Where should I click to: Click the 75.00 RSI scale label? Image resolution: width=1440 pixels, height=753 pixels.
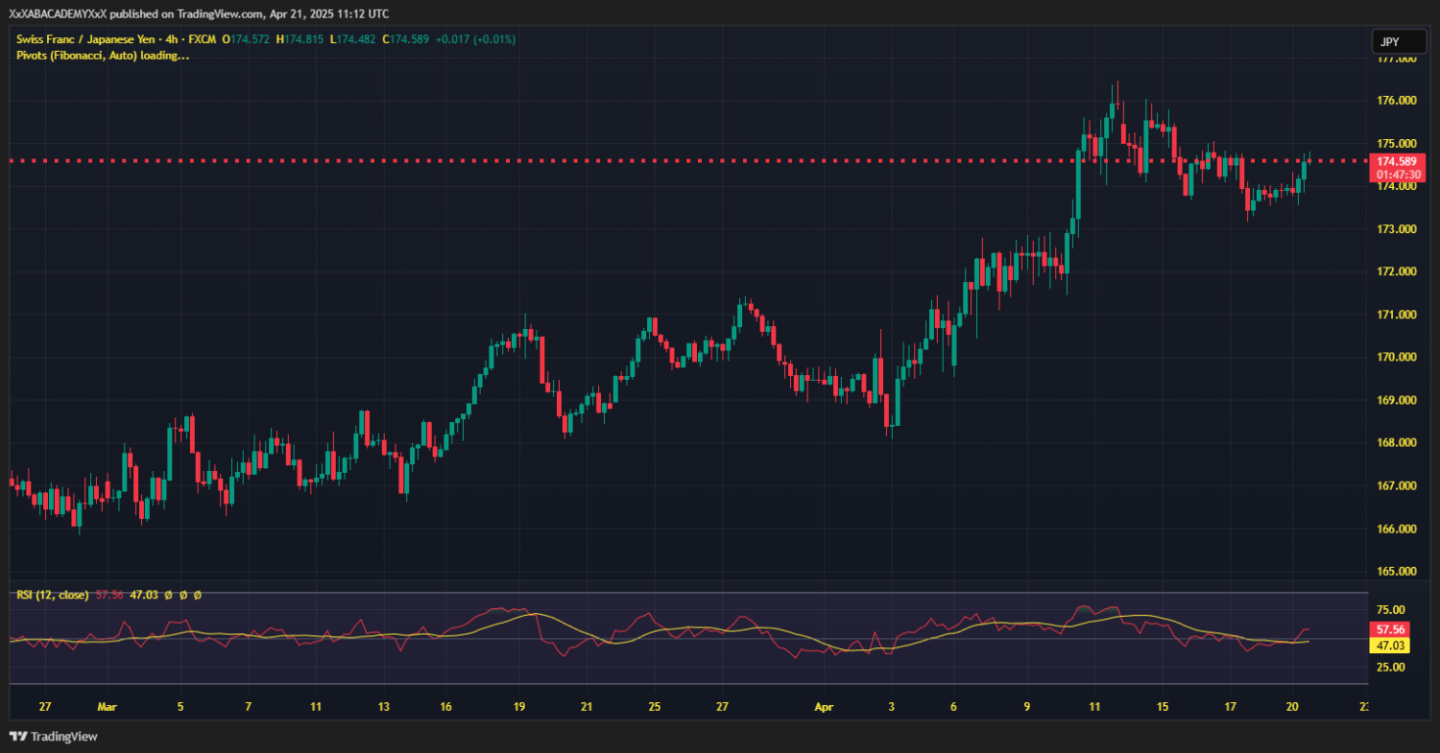click(1391, 610)
